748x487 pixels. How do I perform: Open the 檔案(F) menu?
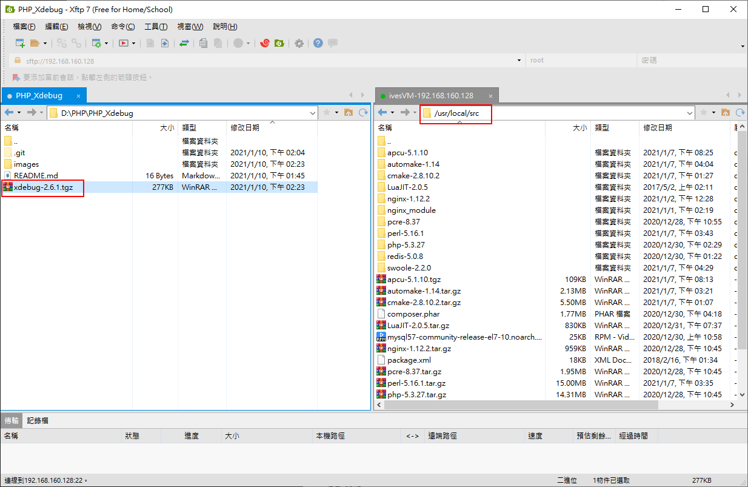(24, 27)
